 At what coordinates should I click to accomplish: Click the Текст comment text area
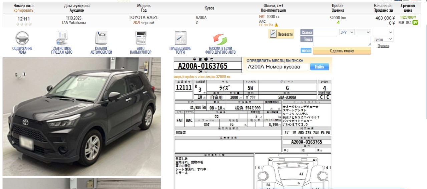point(342,41)
